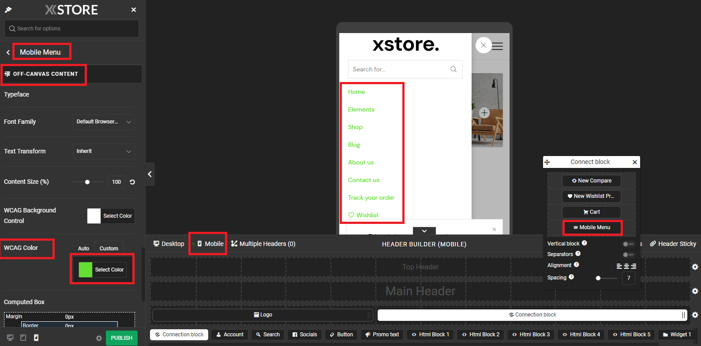The image size is (701, 346).
Task: Open customizer settings gear near Publish
Action: (x=99, y=338)
